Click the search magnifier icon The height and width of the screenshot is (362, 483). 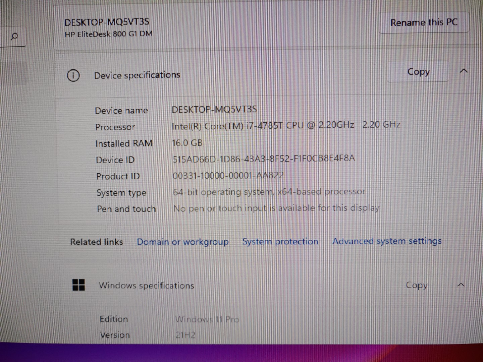click(x=14, y=36)
